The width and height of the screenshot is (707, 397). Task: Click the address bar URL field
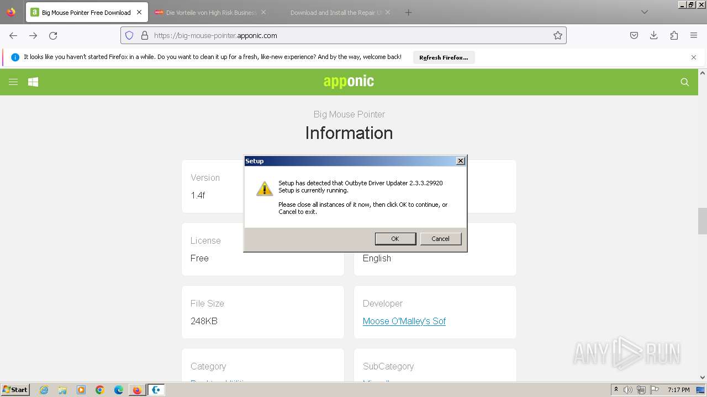tap(342, 35)
